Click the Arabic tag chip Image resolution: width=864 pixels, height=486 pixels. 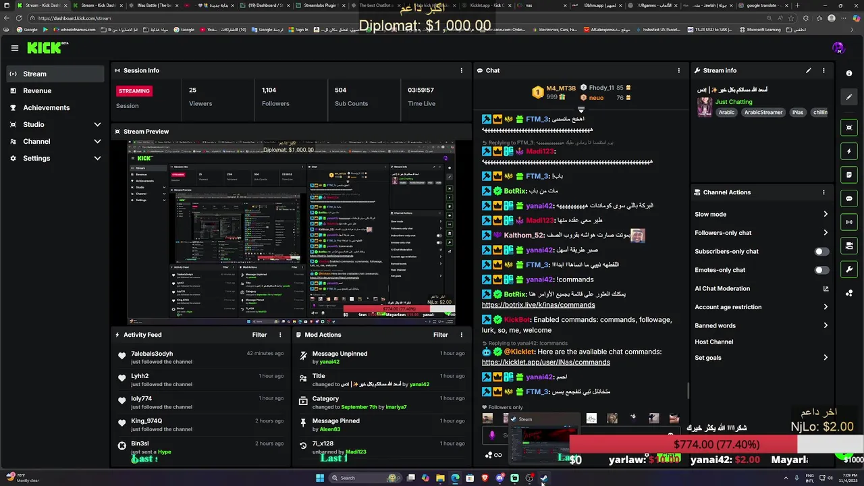[x=726, y=113]
